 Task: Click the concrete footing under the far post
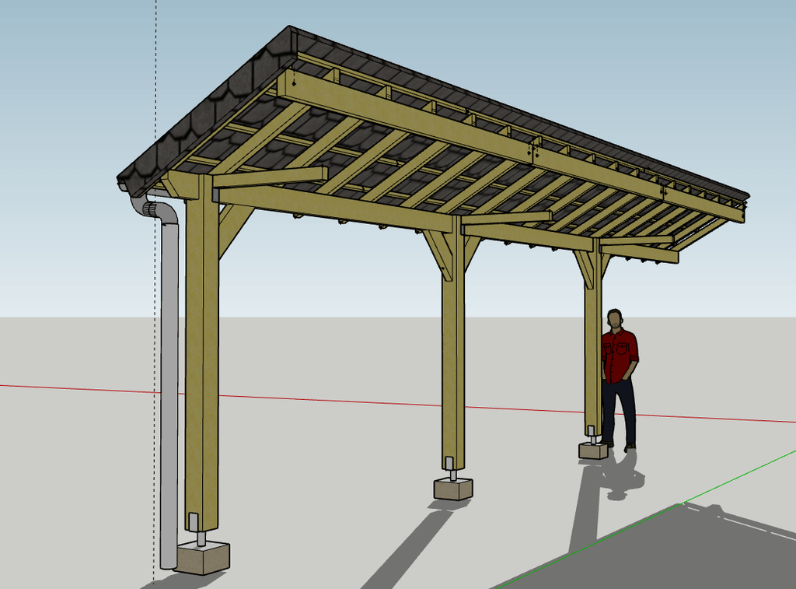point(593,451)
